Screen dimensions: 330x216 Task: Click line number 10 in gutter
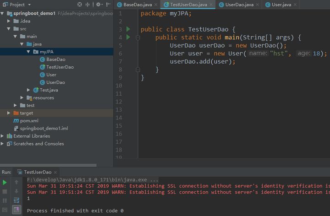pos(119,86)
